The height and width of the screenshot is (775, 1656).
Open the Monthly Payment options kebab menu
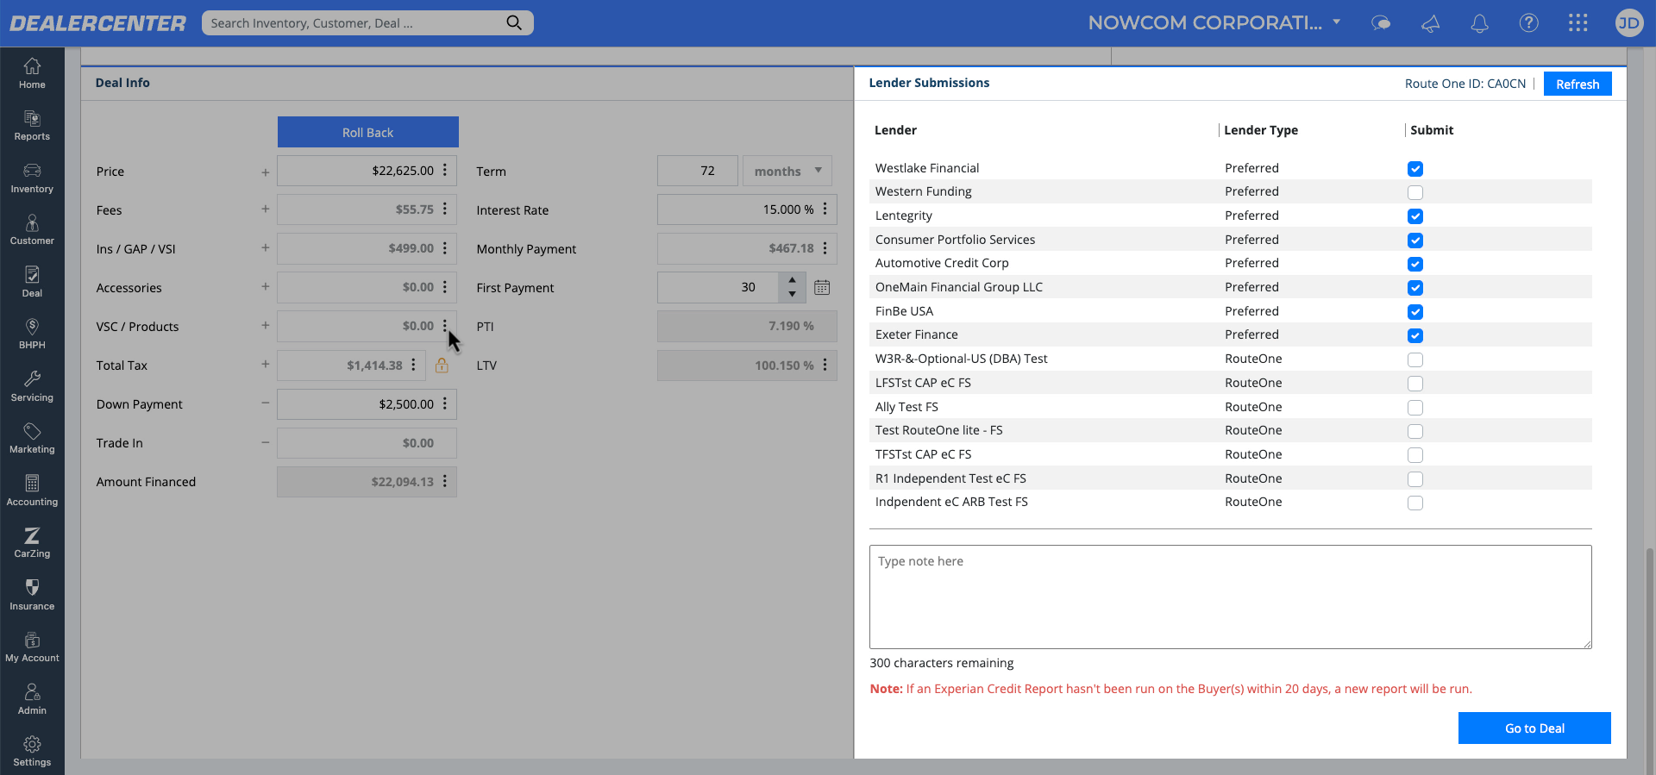pos(825,248)
